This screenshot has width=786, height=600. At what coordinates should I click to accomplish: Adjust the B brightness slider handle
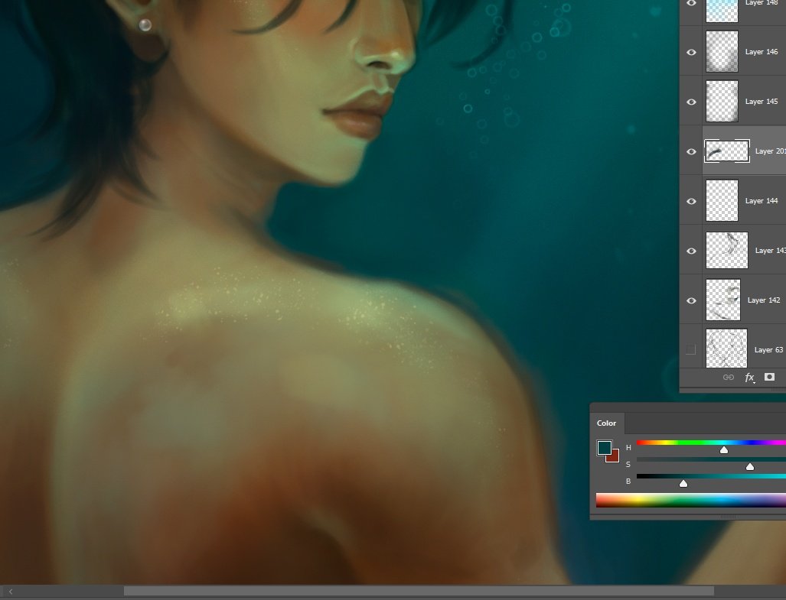pyautogui.click(x=683, y=483)
